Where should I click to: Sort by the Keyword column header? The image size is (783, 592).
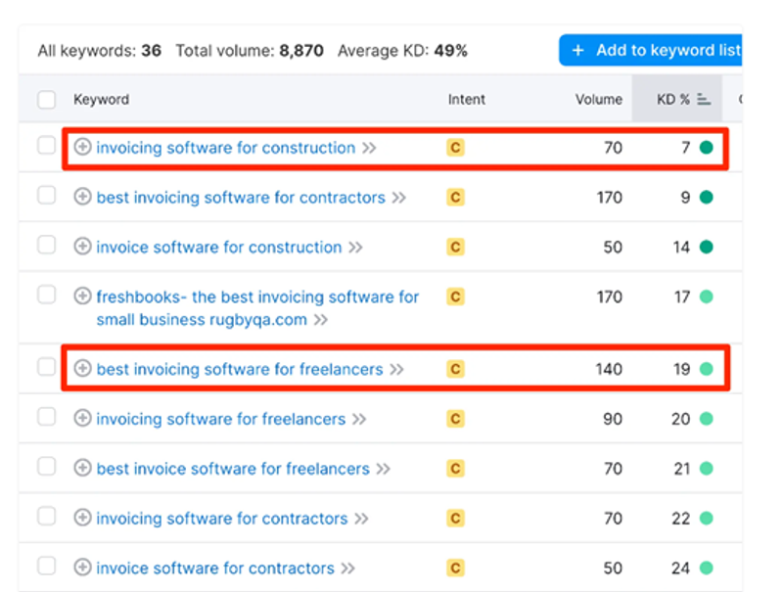coord(102,100)
